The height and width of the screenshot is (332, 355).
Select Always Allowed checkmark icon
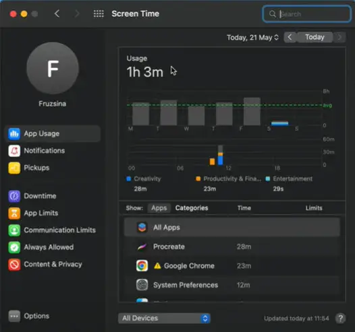14,247
